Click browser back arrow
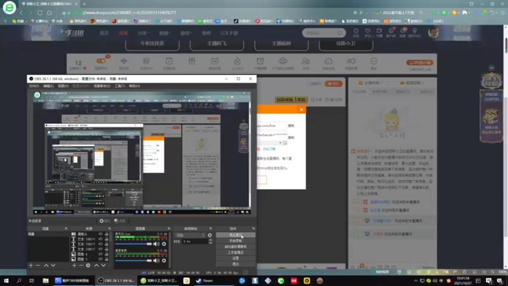 [x=22, y=13]
